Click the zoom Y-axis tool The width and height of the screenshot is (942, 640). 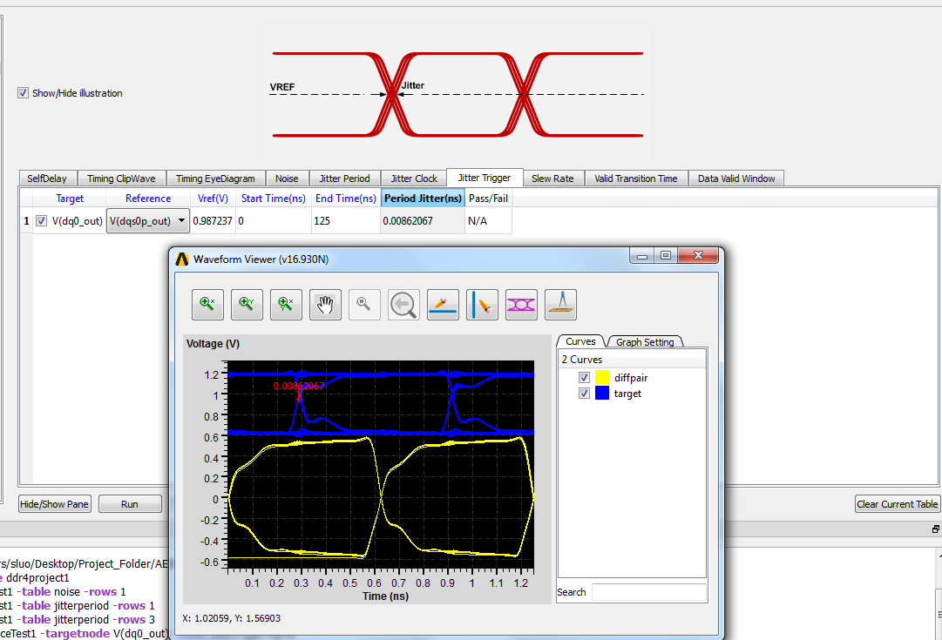click(x=247, y=304)
